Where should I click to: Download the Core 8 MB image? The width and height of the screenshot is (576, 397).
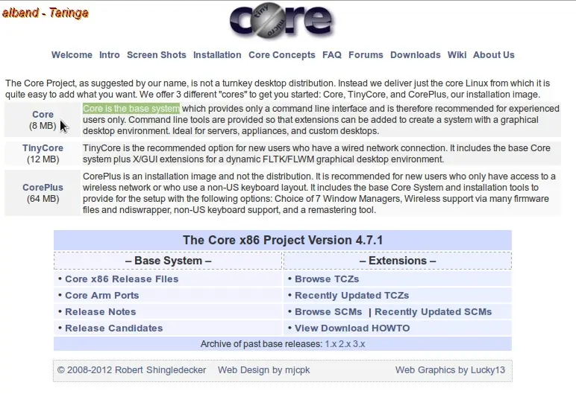(43, 115)
